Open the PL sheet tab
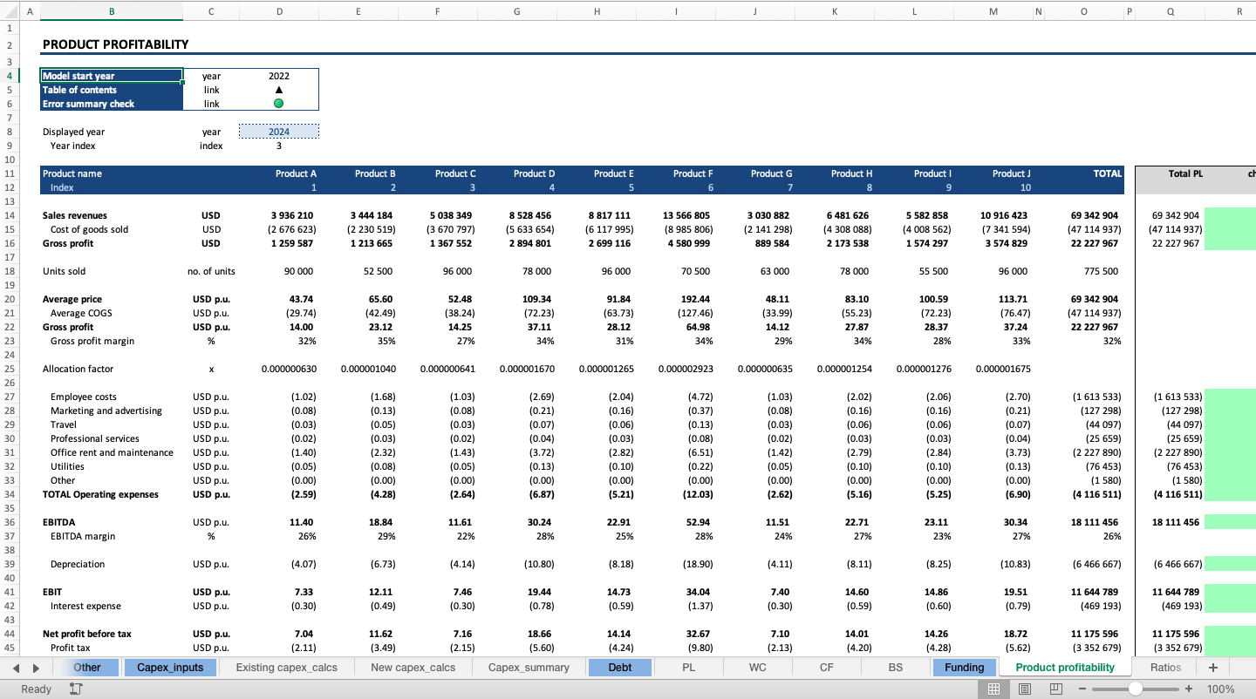The height and width of the screenshot is (699, 1256). 689,668
